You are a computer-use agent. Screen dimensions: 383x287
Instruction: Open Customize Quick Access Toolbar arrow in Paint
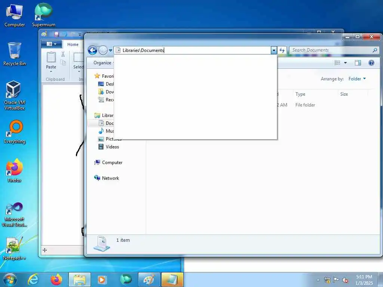pyautogui.click(x=80, y=35)
